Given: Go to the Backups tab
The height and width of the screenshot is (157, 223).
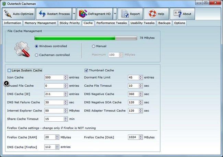Looking at the screenshot, I should pos(164,23).
